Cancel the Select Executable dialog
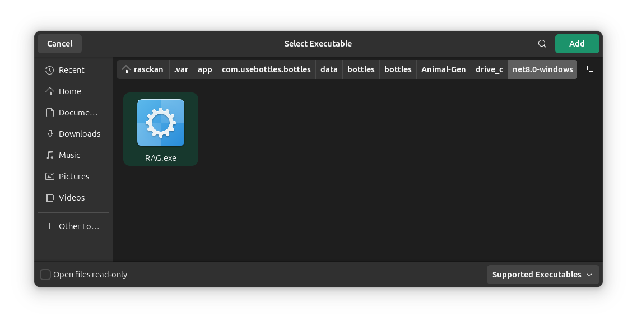 click(x=59, y=44)
